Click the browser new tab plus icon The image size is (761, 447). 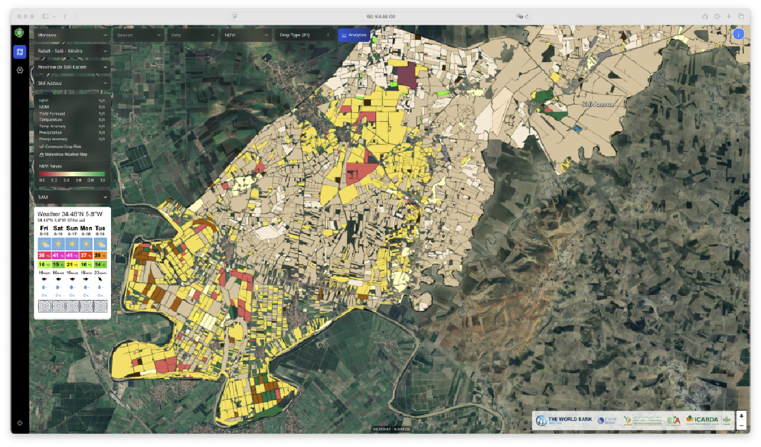[729, 16]
